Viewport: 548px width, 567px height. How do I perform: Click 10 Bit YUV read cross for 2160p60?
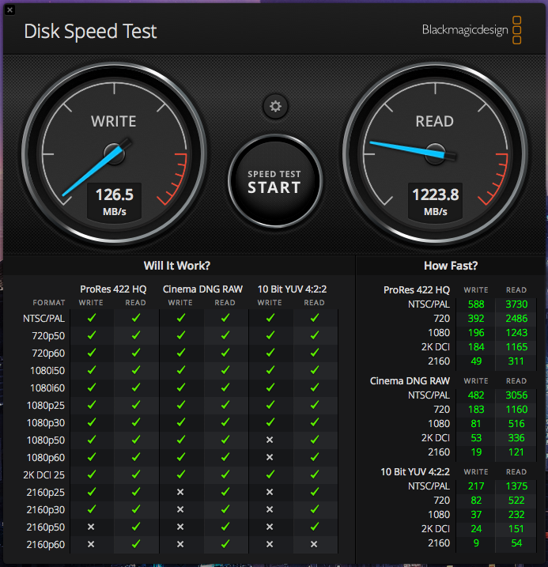(314, 544)
